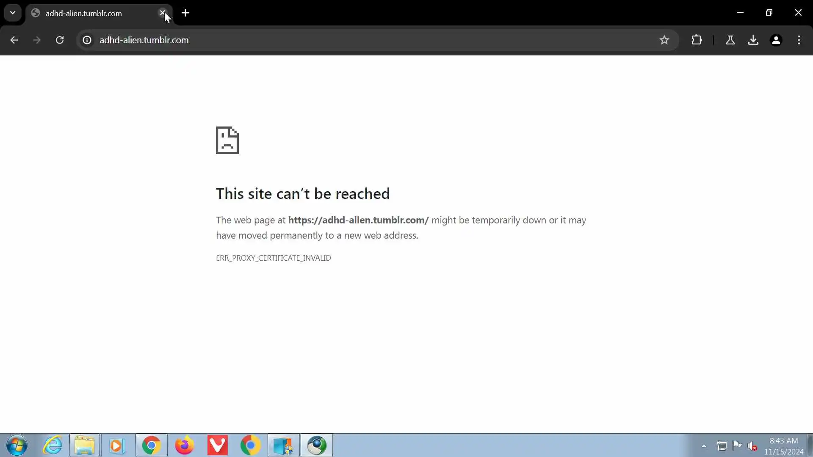This screenshot has height=457, width=813.
Task: Launch Firefox from the taskbar
Action: (x=184, y=445)
